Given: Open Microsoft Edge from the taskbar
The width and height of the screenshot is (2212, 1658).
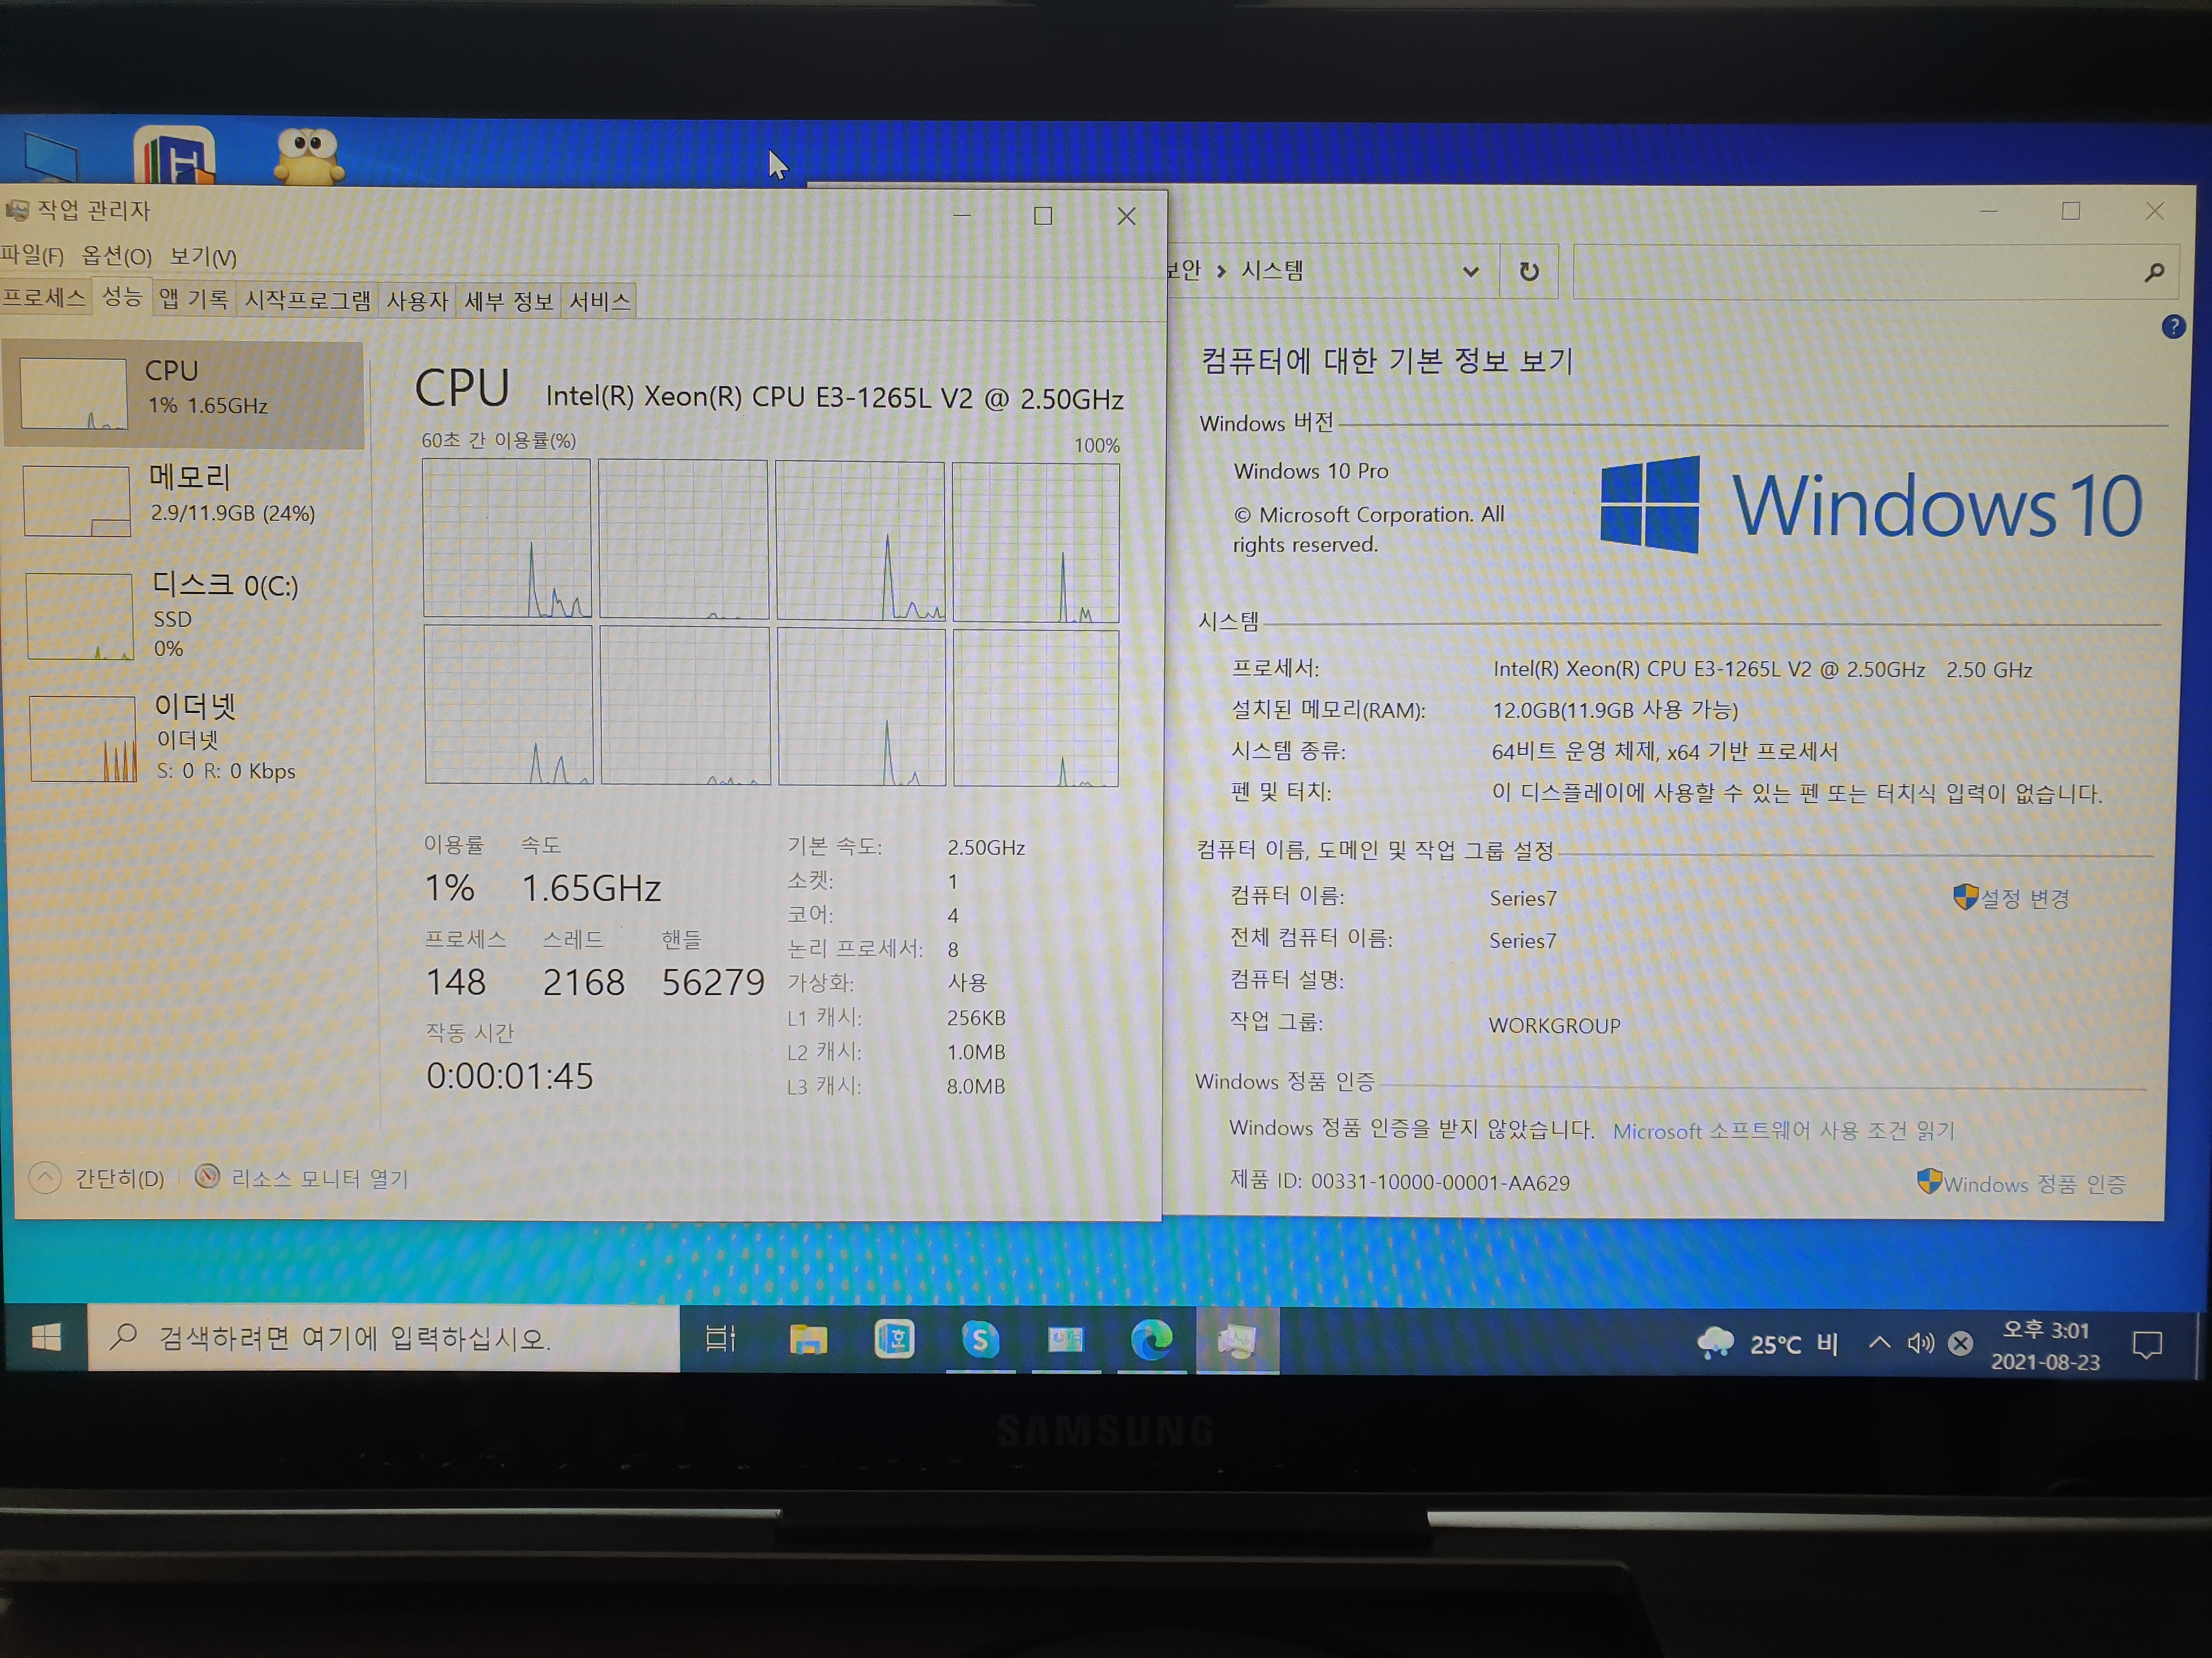Looking at the screenshot, I should [x=1152, y=1339].
